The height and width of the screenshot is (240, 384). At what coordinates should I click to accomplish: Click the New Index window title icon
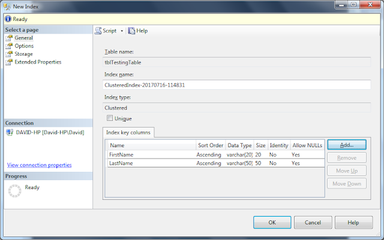[7, 7]
